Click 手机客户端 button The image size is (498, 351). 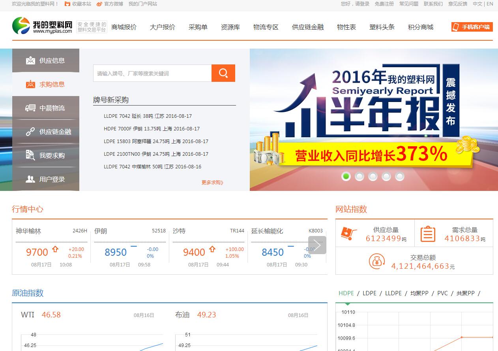click(x=472, y=27)
